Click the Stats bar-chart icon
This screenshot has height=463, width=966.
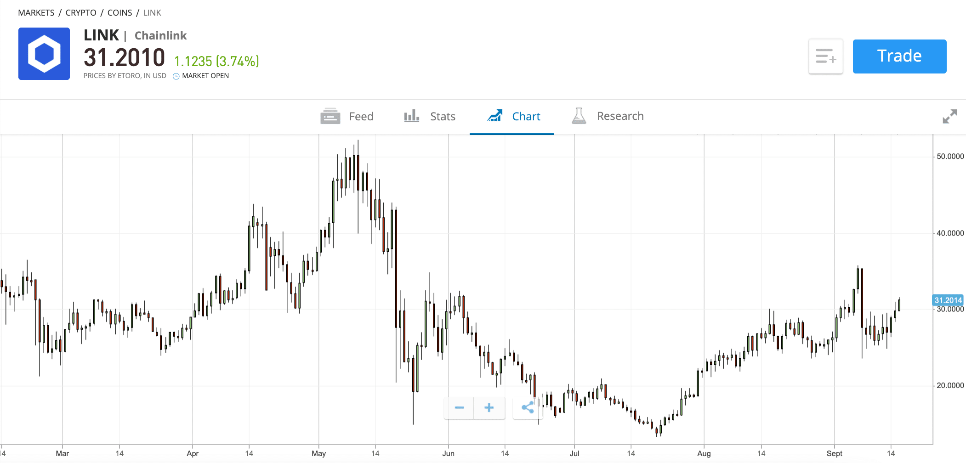pos(412,116)
